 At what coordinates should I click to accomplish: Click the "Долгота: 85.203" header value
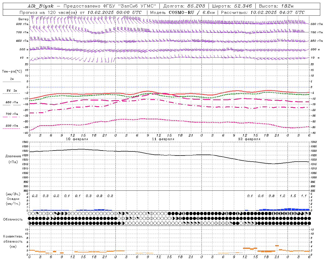184,6
